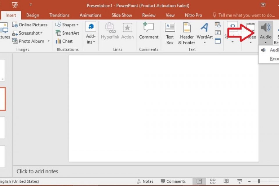The image size is (279, 186).
Task: Insert a SmartArt graphic
Action: (x=67, y=33)
